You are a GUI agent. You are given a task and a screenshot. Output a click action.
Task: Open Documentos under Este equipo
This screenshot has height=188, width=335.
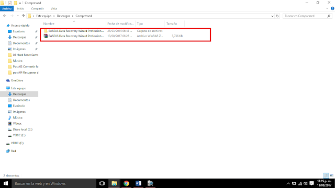point(21,100)
